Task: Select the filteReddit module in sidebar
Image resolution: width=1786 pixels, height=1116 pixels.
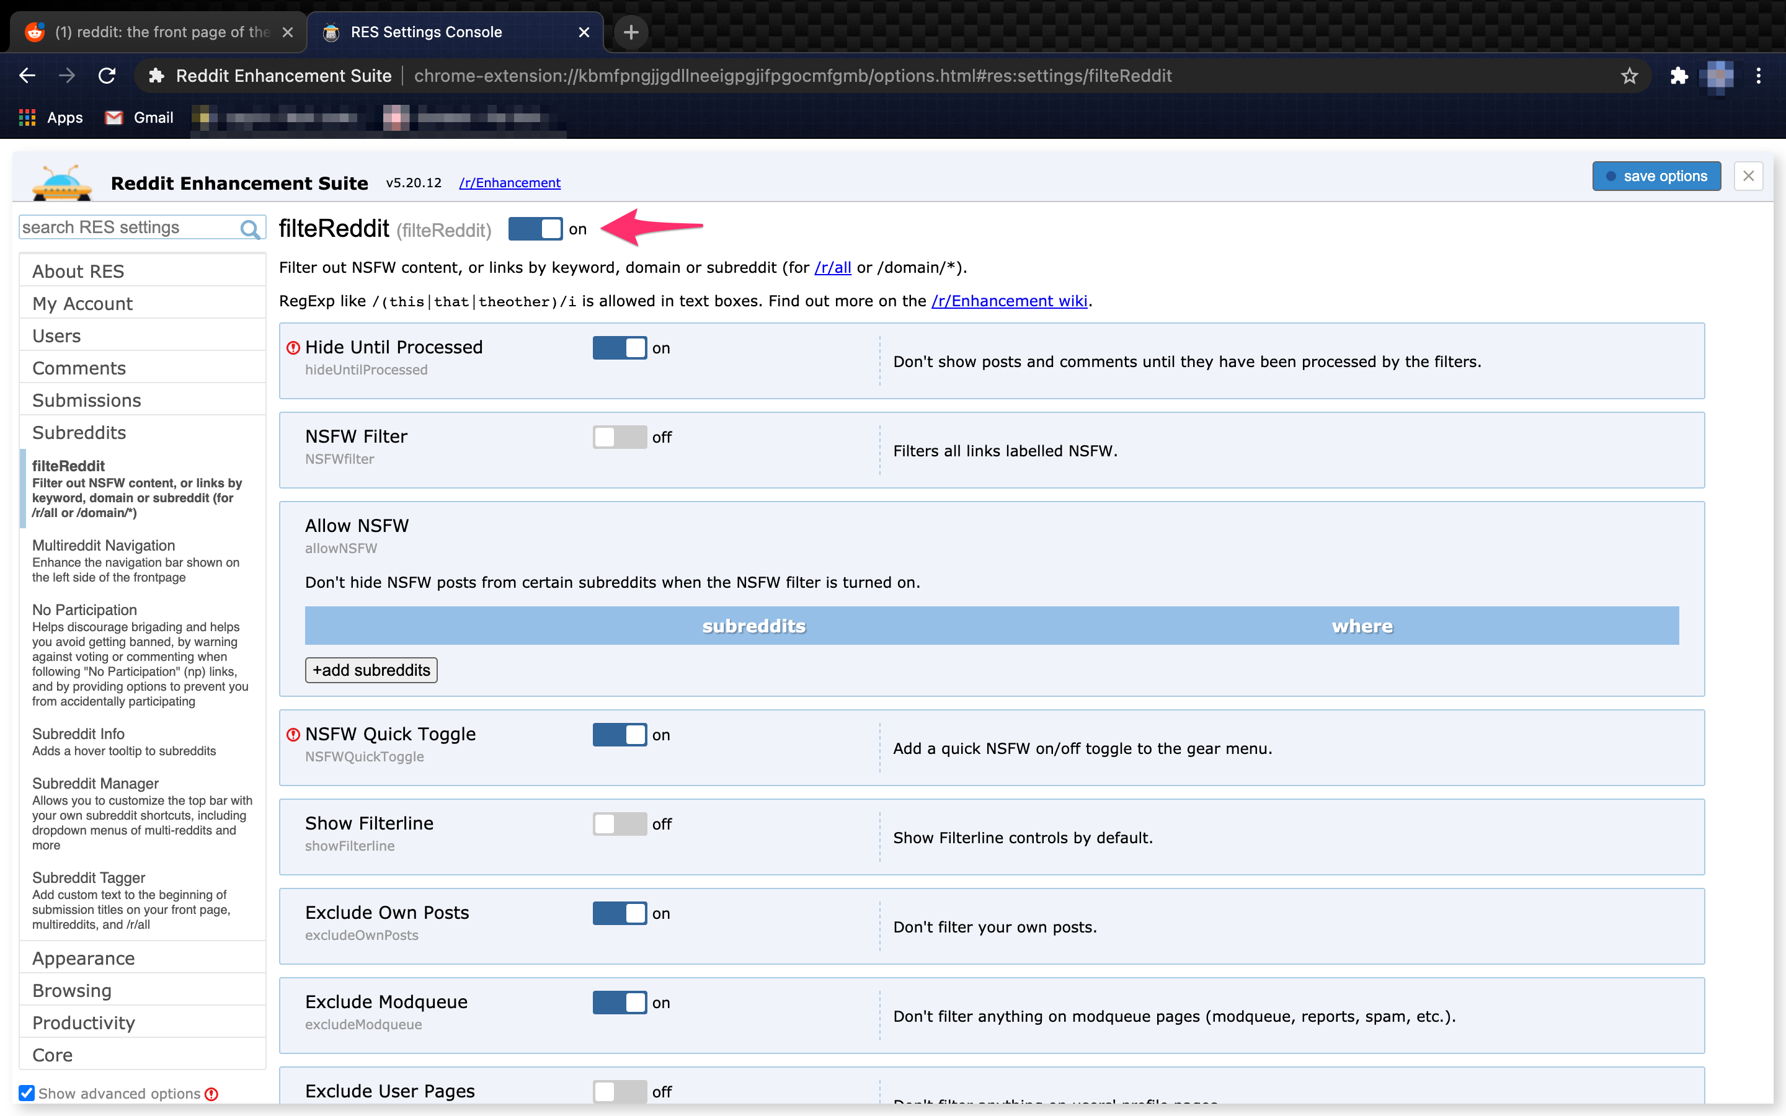Action: (143, 489)
